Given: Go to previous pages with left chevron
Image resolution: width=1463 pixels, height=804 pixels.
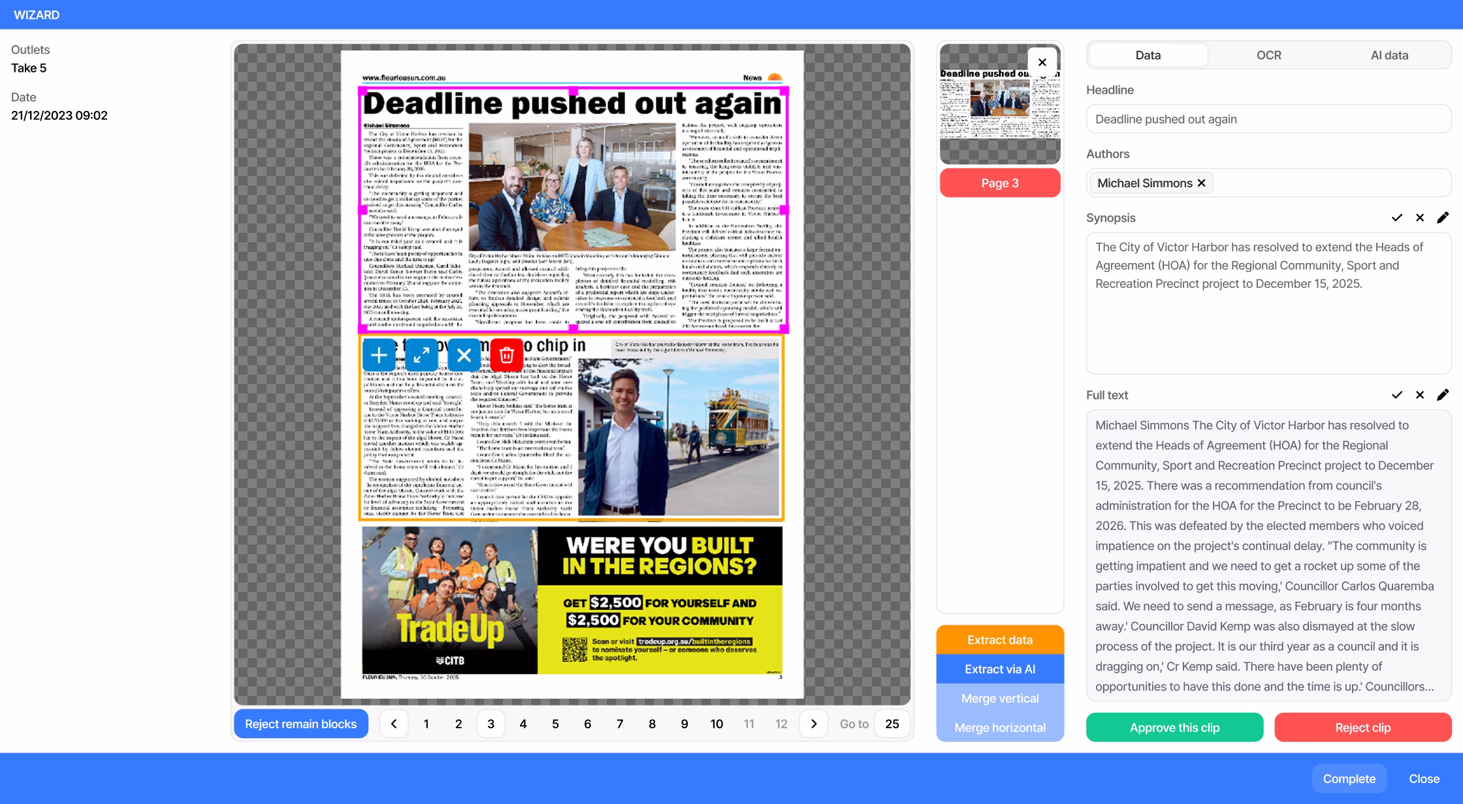Looking at the screenshot, I should (x=394, y=724).
